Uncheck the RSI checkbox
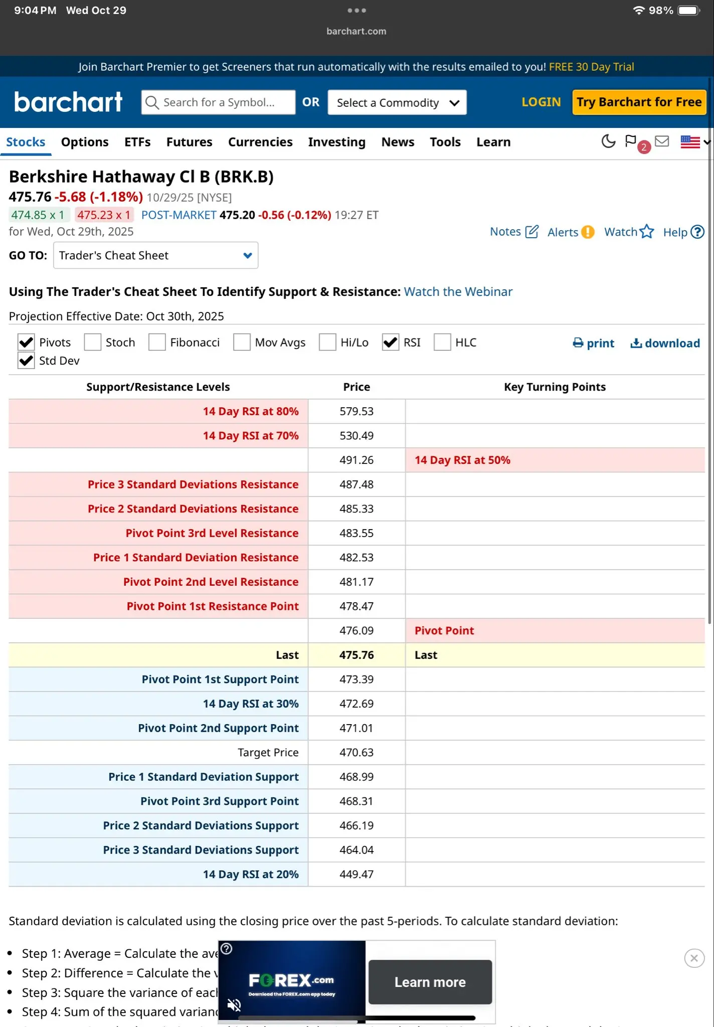 390,343
